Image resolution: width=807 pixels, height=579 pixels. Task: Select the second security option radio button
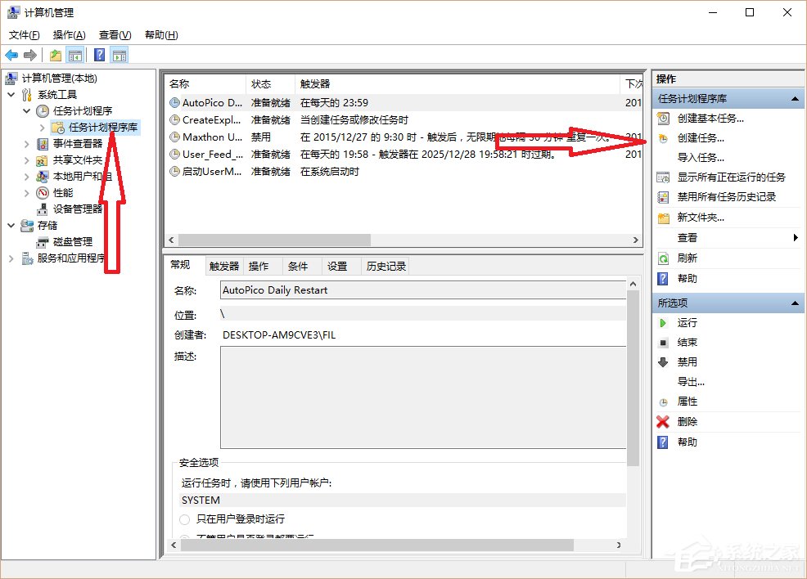coord(184,538)
